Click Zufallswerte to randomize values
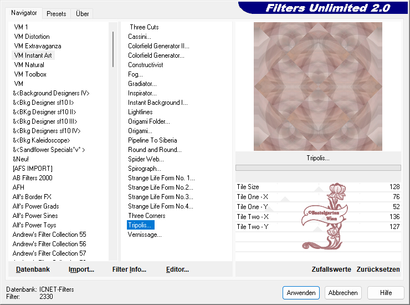Screen dimensions: 410x305 [x=331, y=270]
